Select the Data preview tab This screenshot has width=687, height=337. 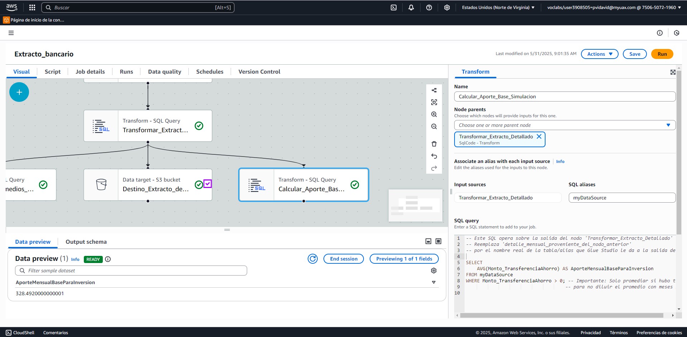point(33,242)
